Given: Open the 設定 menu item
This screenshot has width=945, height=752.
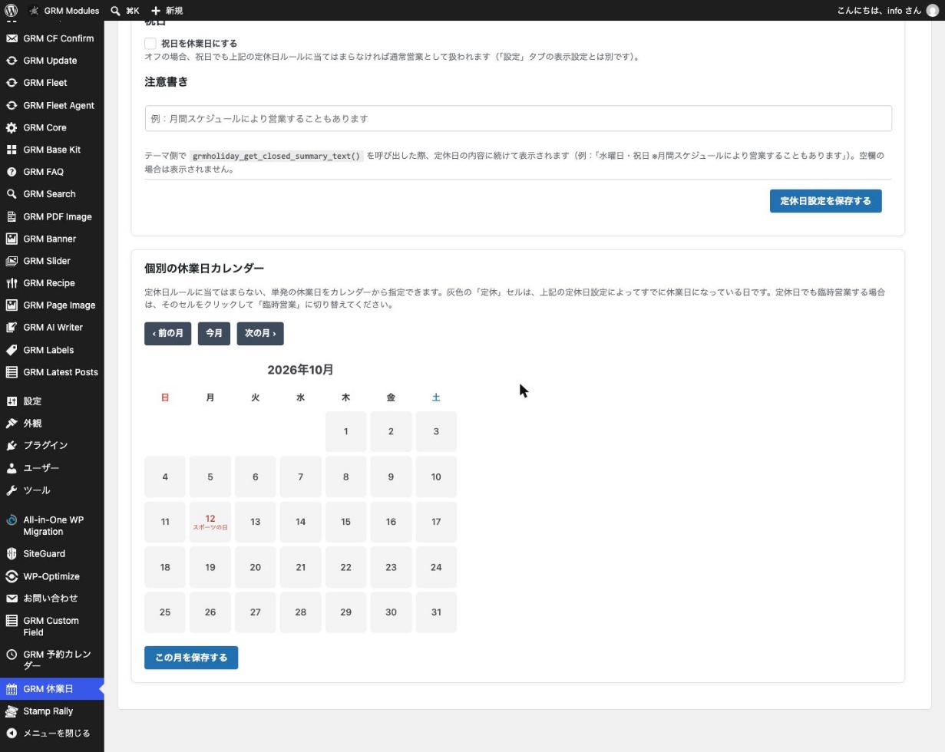Looking at the screenshot, I should tap(52, 401).
